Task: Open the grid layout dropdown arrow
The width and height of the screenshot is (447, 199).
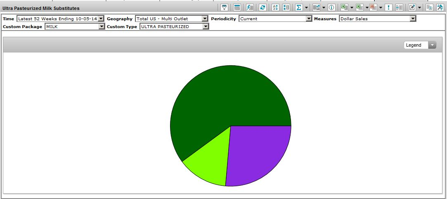Action: pos(324,7)
